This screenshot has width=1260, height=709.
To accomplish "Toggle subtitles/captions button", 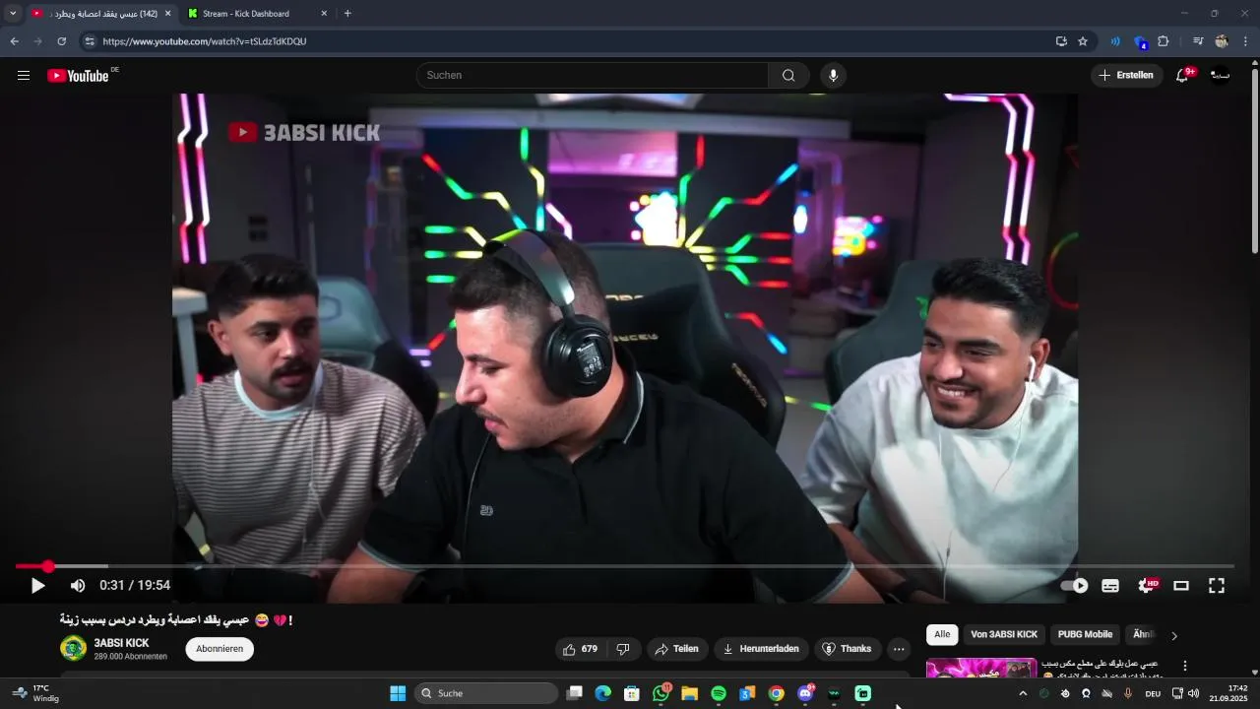I will [x=1110, y=586].
